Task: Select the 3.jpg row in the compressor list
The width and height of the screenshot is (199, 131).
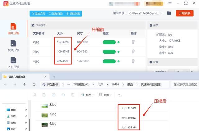Action: coord(87,52)
